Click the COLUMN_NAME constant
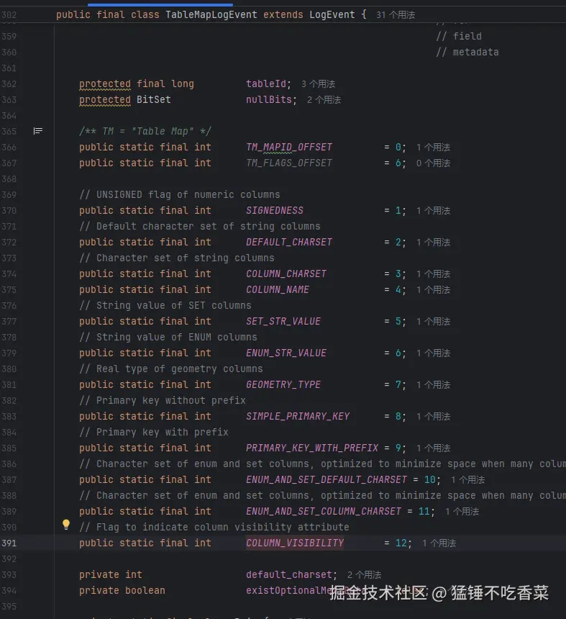 (x=278, y=290)
